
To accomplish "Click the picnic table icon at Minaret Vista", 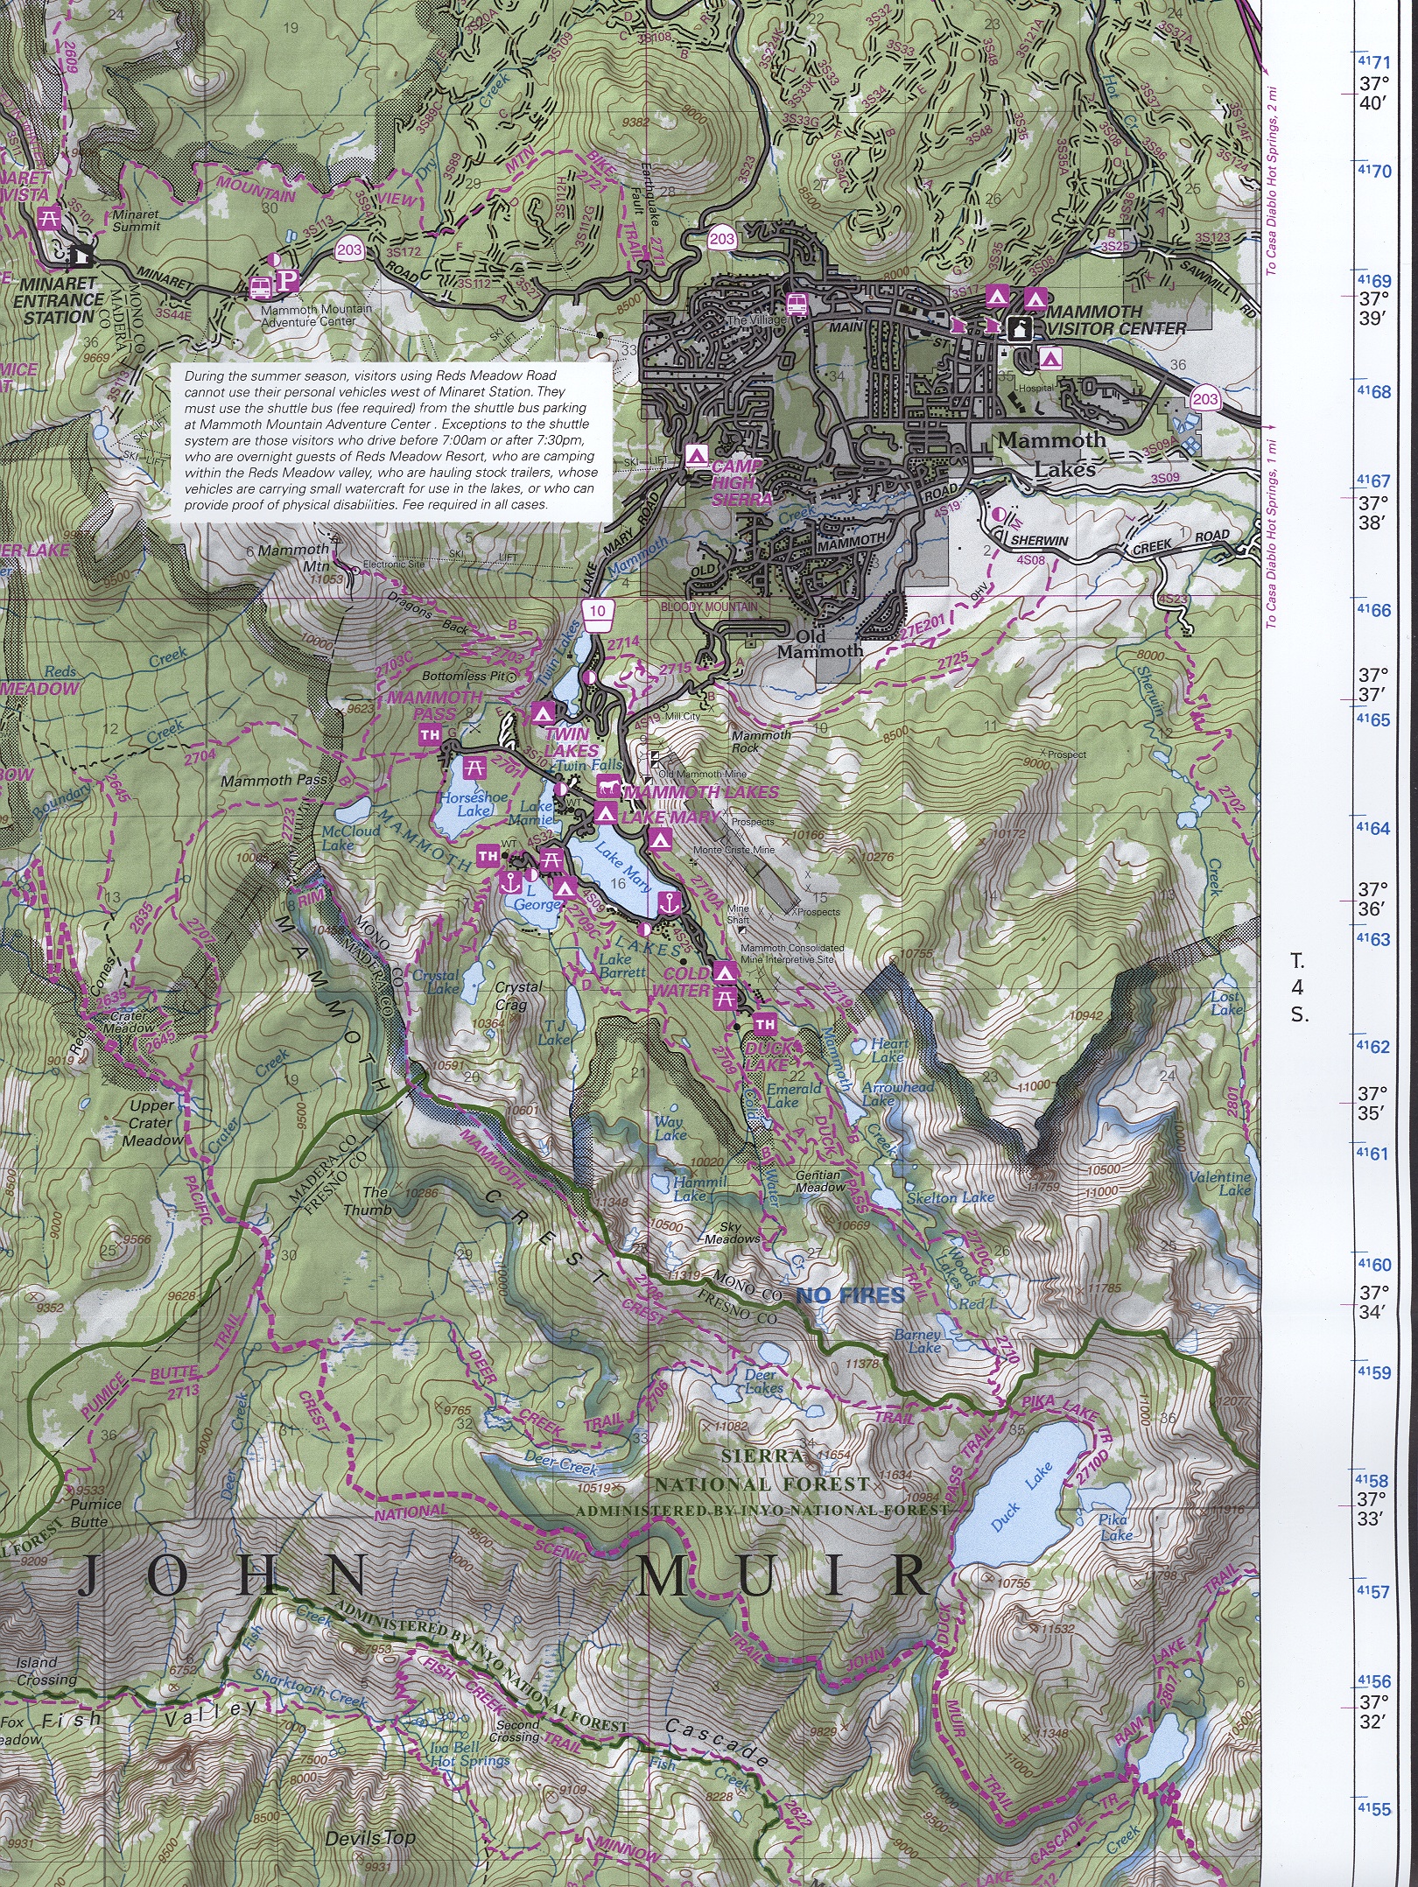I will (x=51, y=218).
